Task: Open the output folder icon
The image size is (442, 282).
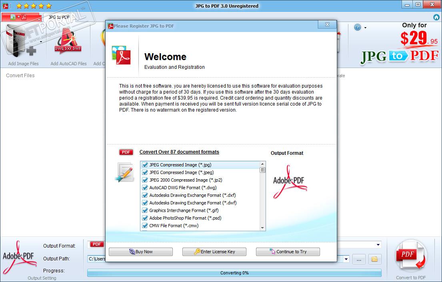Action: click(x=375, y=259)
